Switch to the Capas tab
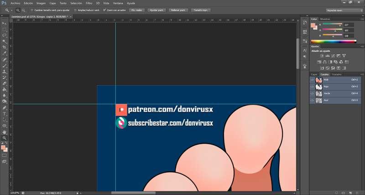This screenshot has width=365, height=195. pos(314,75)
